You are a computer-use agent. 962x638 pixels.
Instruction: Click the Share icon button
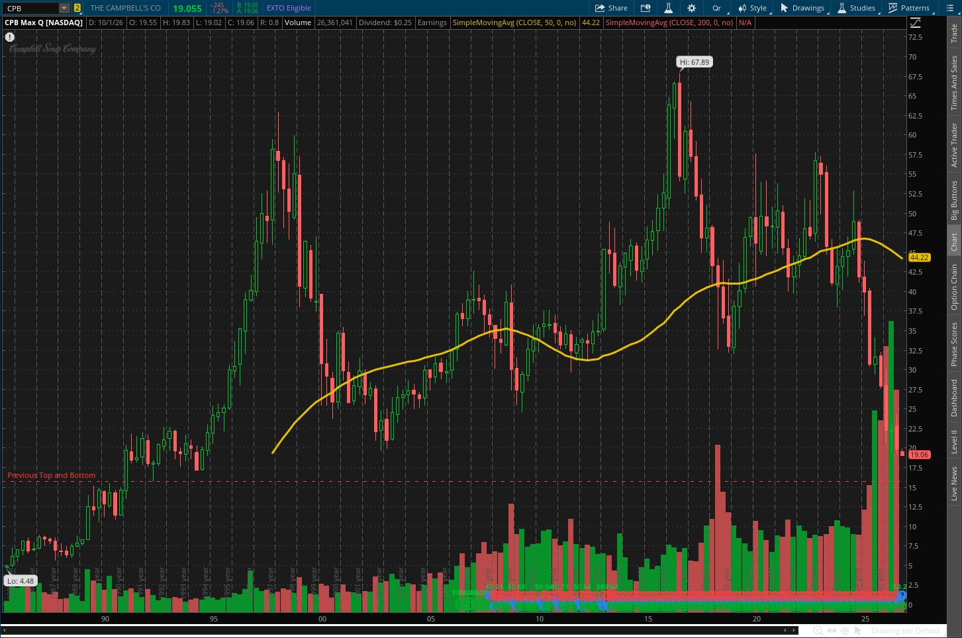(611, 8)
